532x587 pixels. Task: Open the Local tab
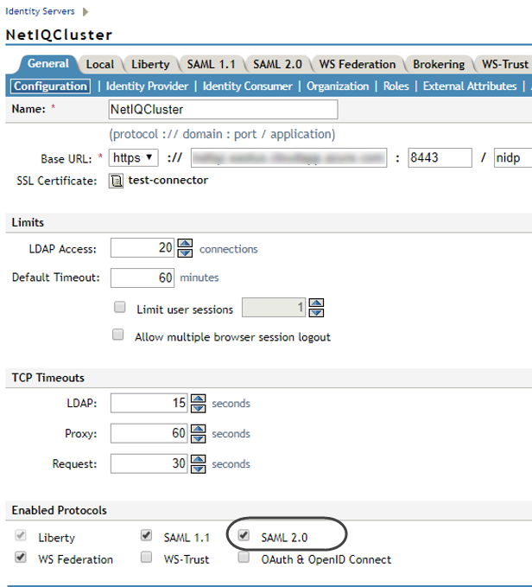(100, 64)
